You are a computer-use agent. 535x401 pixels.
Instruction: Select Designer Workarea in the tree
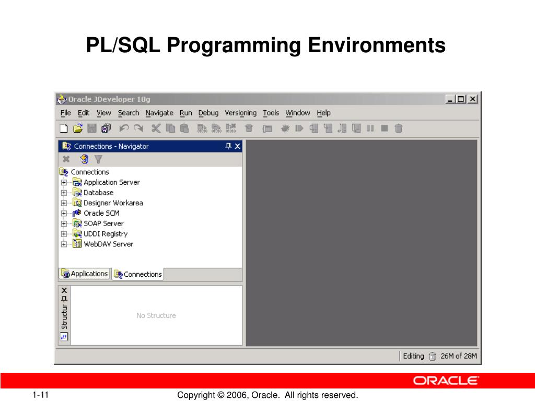[x=113, y=203]
